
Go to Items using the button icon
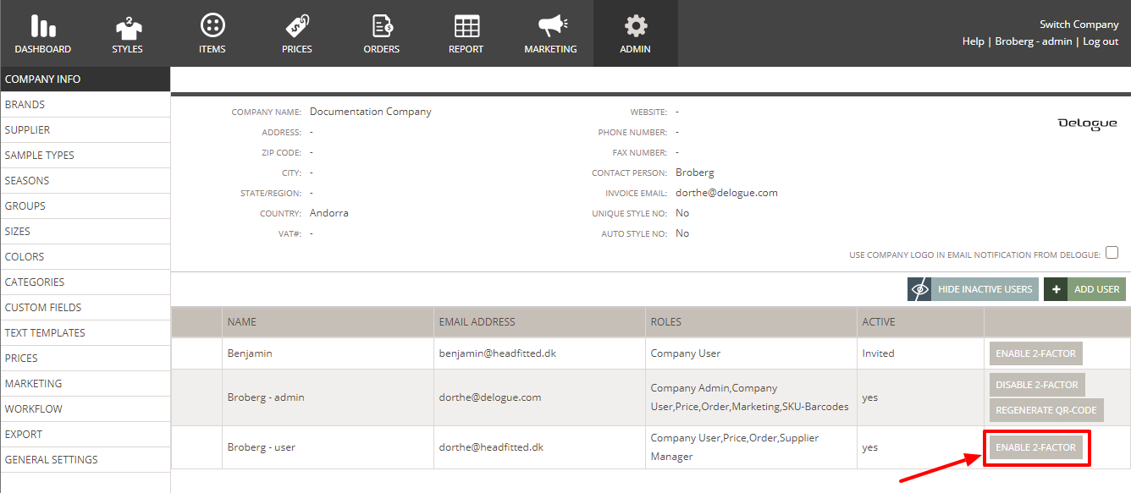point(212,25)
